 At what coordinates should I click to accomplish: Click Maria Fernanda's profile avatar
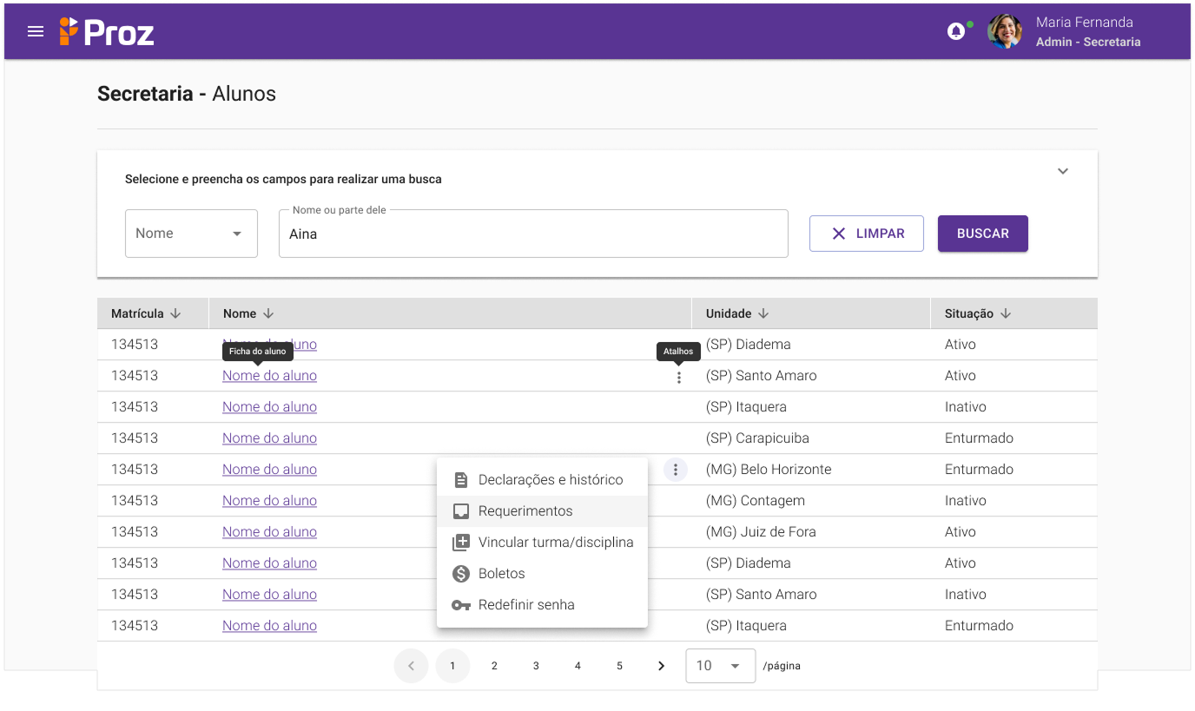pos(1005,31)
